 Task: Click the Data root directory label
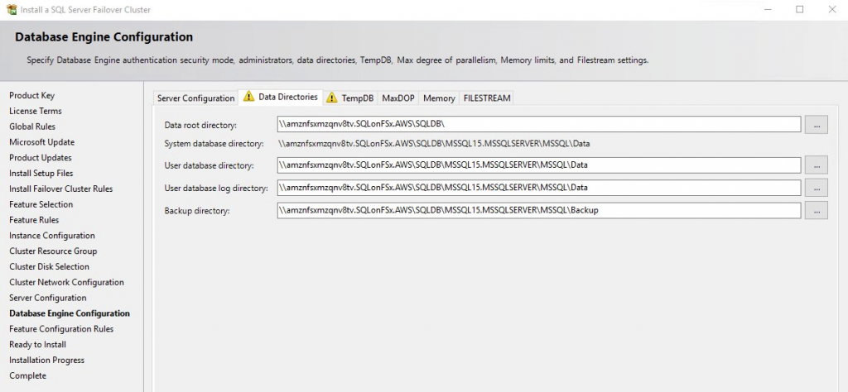(200, 125)
